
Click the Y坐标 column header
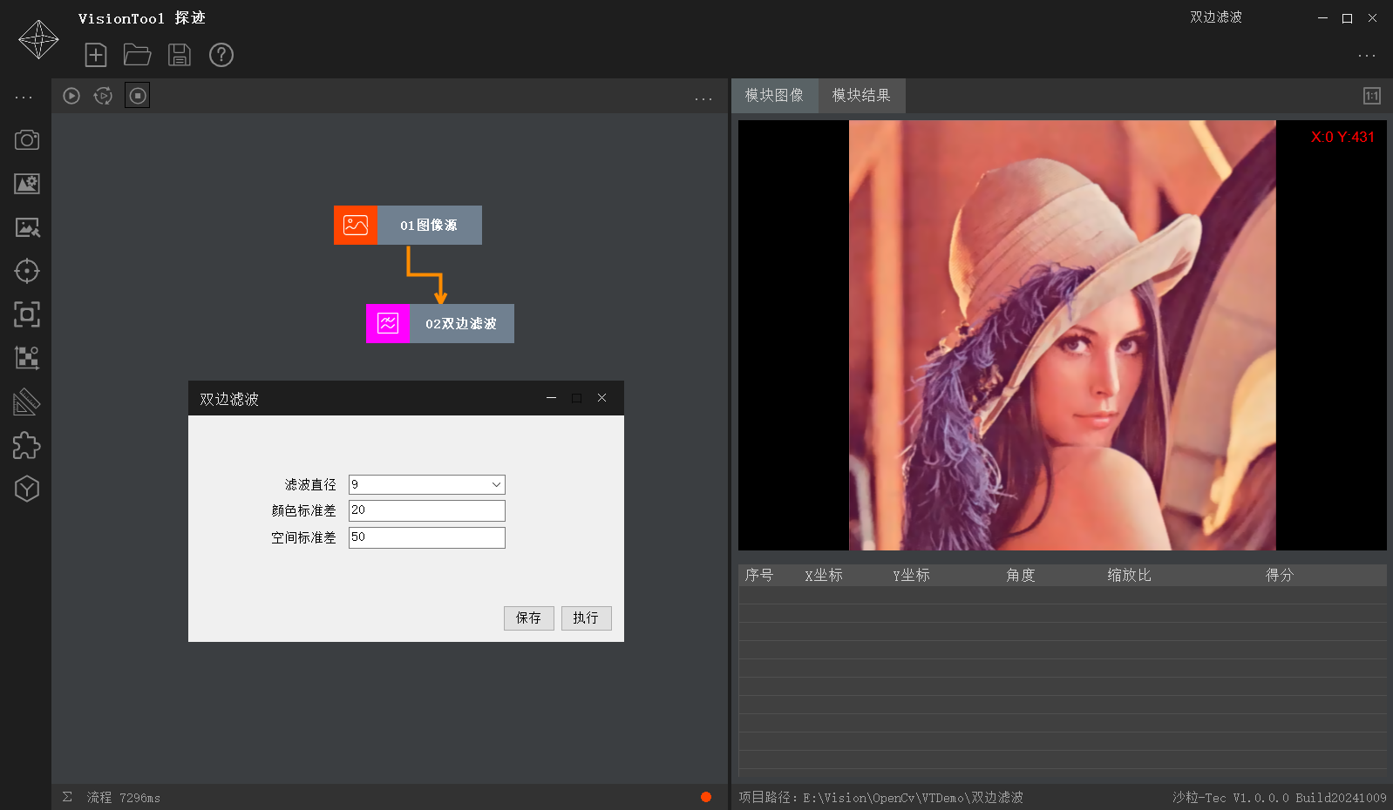[x=911, y=576]
